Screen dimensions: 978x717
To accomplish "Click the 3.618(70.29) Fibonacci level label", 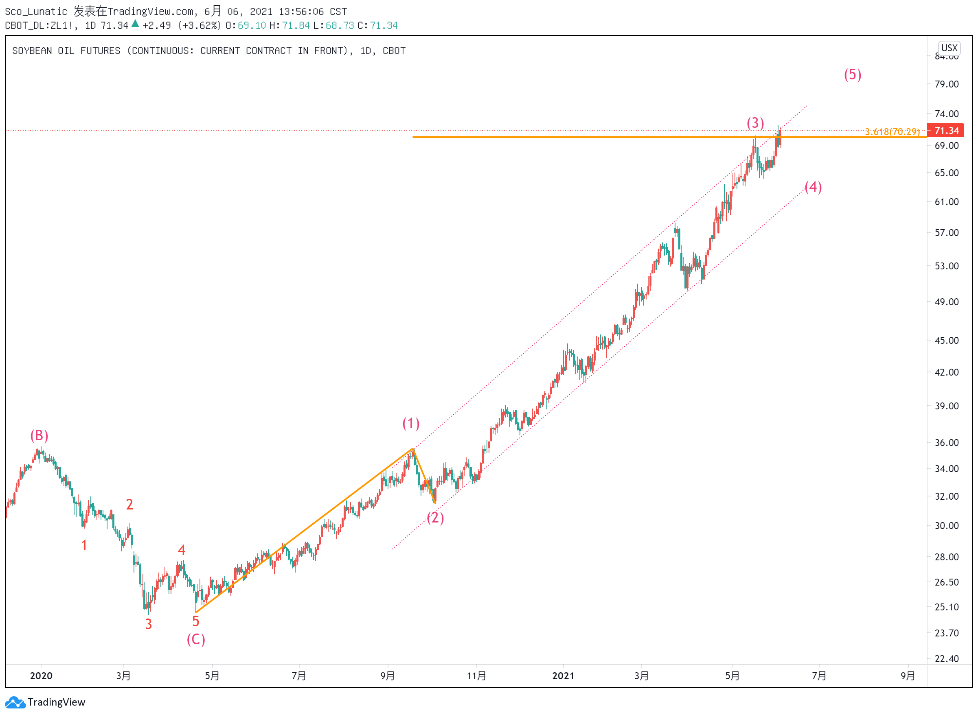I will [892, 131].
